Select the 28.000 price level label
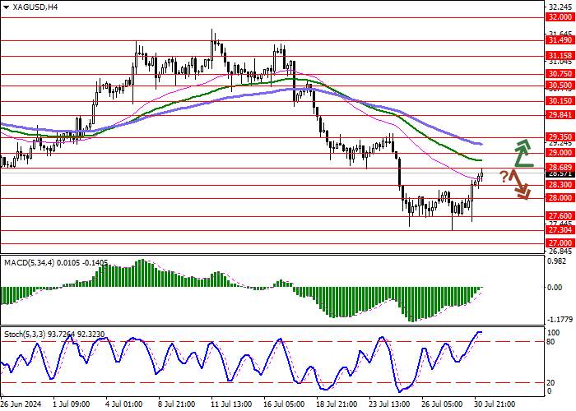 pos(560,198)
